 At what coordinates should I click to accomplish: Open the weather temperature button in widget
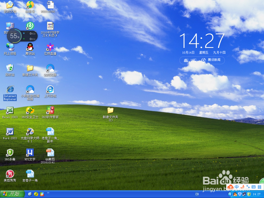coord(190,60)
